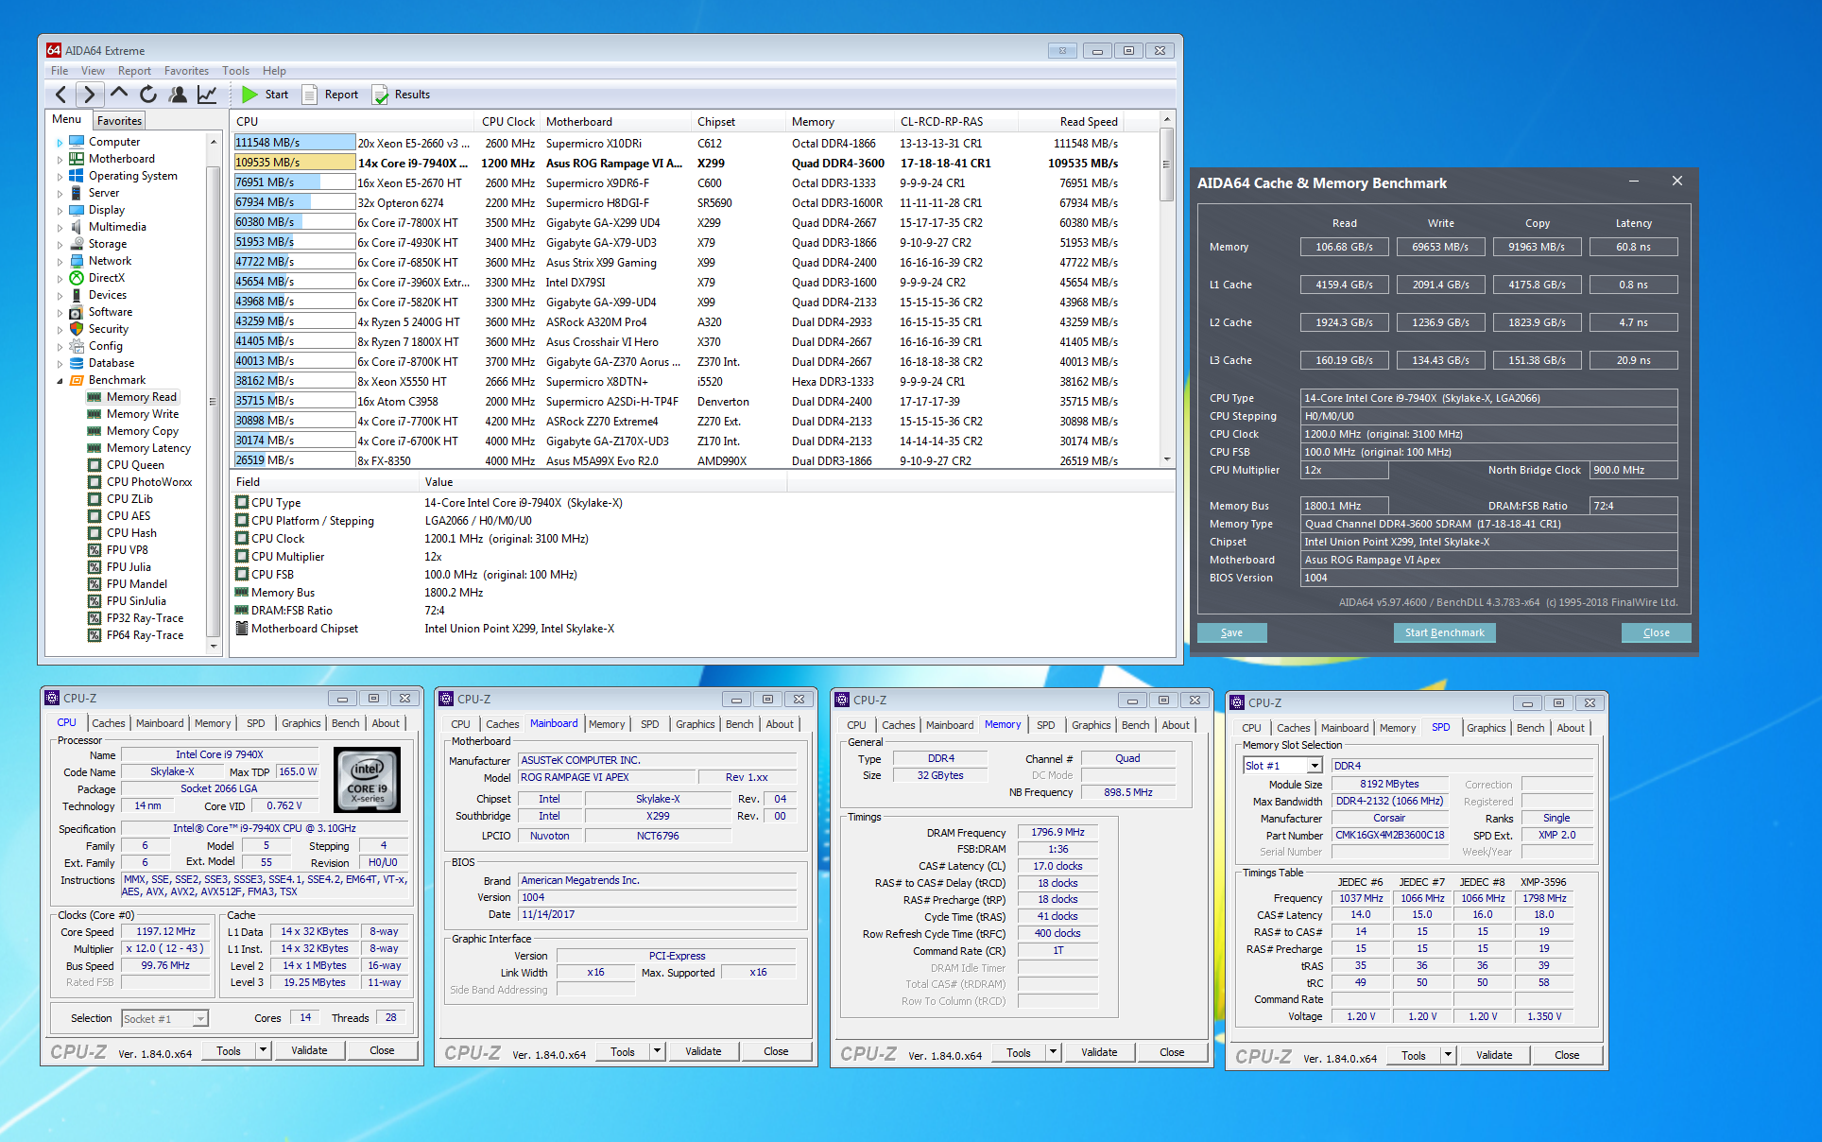Click the 76951 MB/s result bar
1822x1142 pixels.
pyautogui.click(x=295, y=182)
